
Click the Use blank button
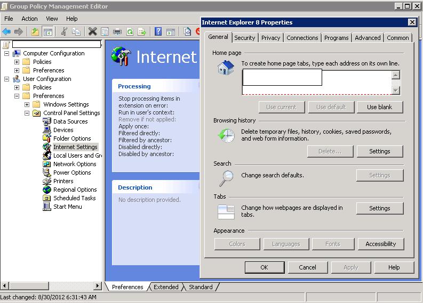coord(380,107)
